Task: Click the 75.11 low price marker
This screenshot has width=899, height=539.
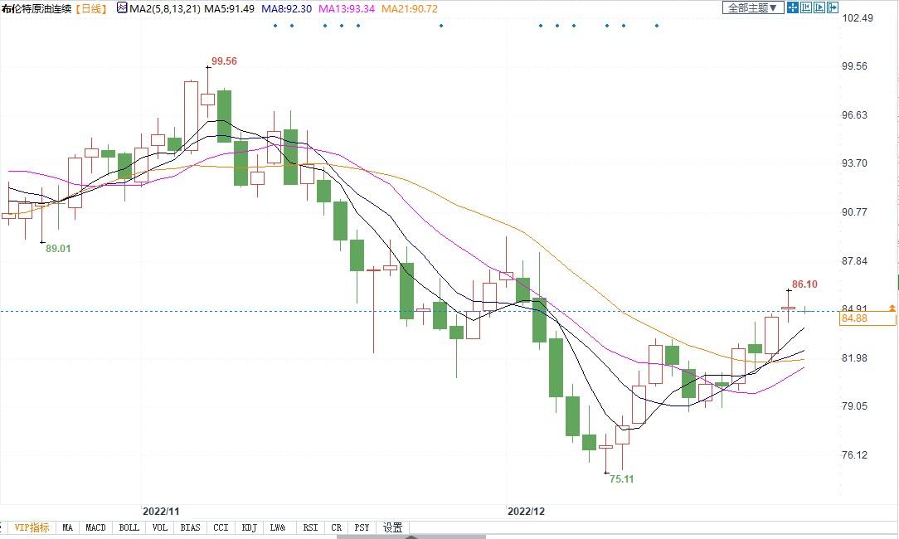Action: (x=621, y=478)
